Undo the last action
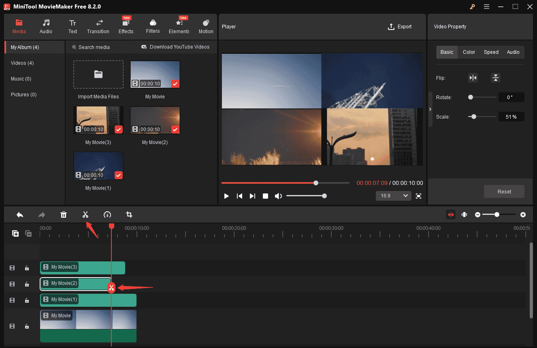The width and height of the screenshot is (537, 348). coord(20,214)
